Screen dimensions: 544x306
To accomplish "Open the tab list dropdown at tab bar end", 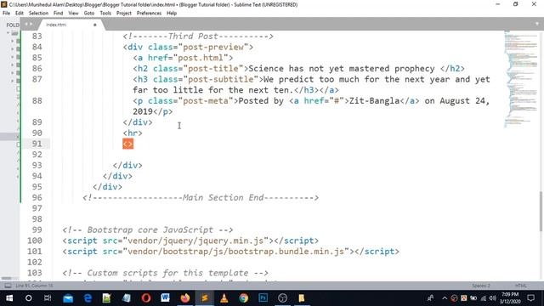I will click(537, 24).
